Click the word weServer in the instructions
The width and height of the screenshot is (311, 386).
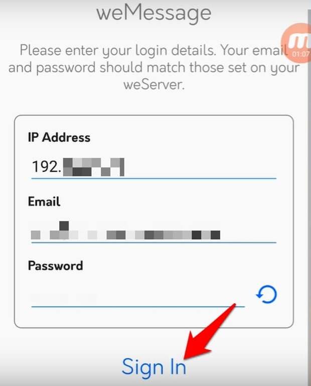pyautogui.click(x=154, y=84)
